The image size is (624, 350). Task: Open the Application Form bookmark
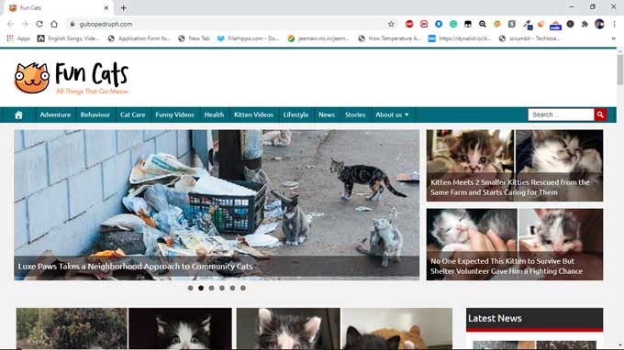pyautogui.click(x=139, y=38)
